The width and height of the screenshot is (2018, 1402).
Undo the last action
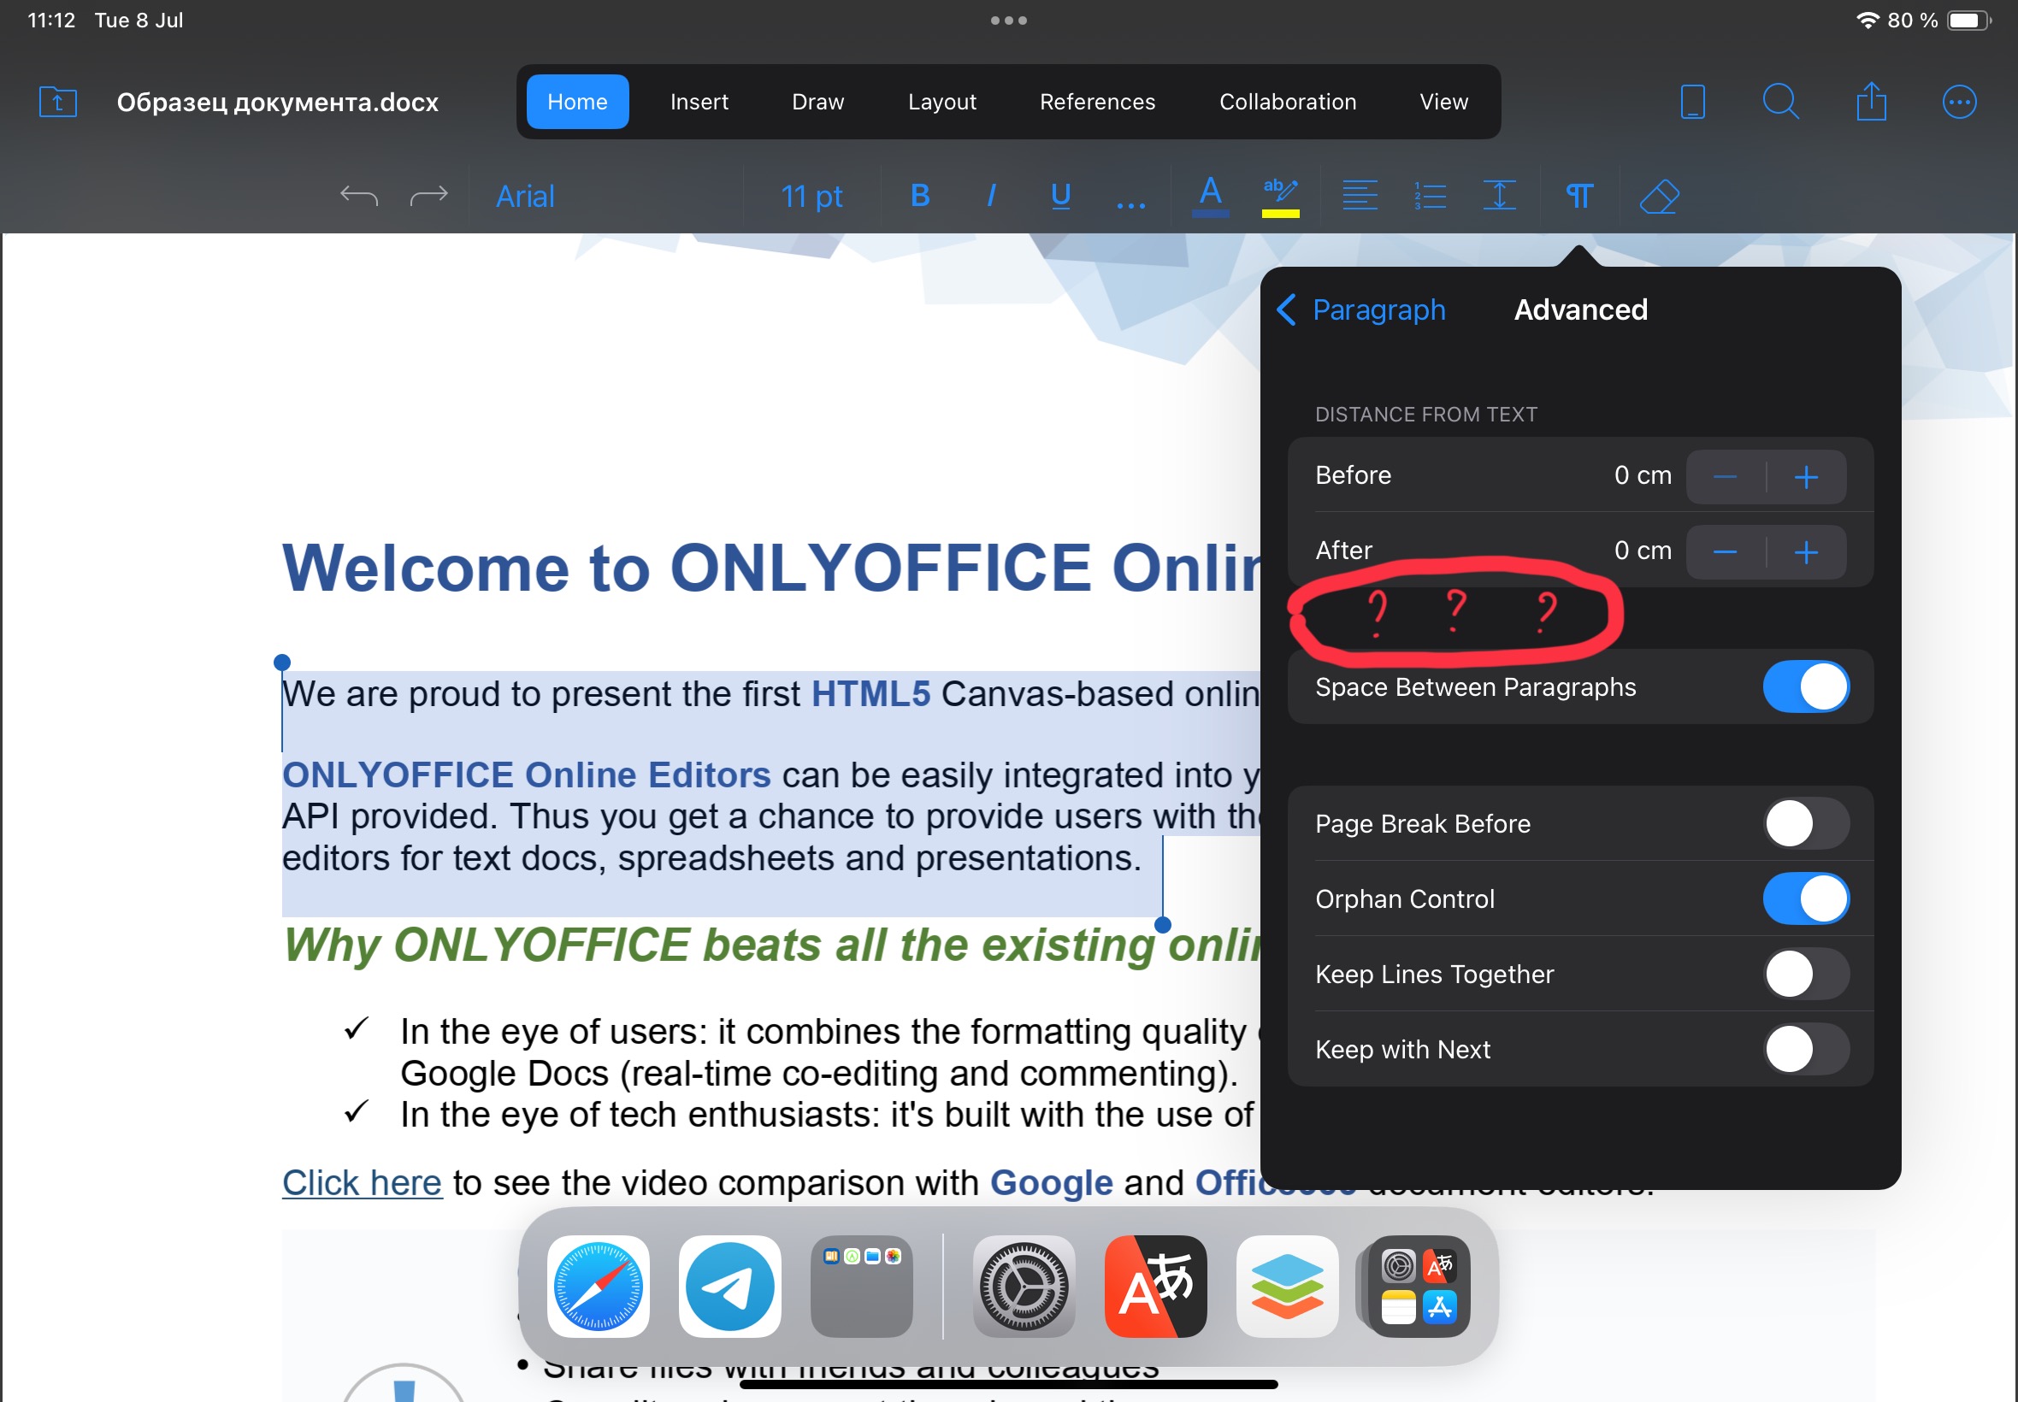click(359, 196)
